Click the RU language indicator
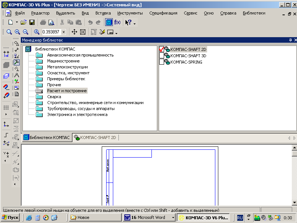Image resolution: width=297 pixels, height=223 pixels. [x=240, y=217]
